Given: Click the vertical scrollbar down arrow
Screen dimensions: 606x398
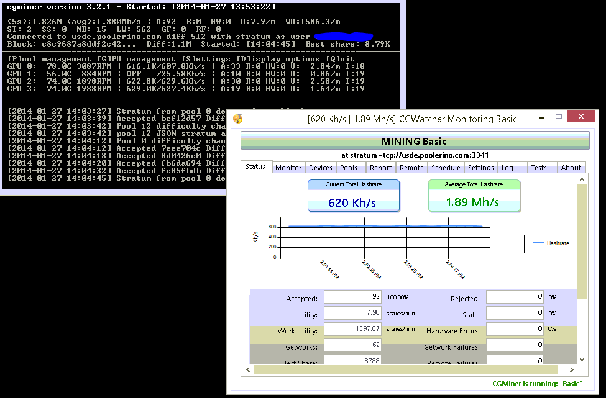Looking at the screenshot, I should (582, 360).
